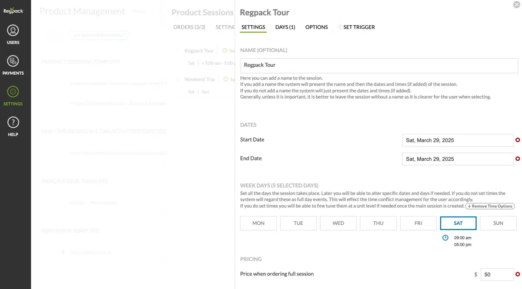This screenshot has width=522, height=289.
Task: Close the Regpack Tour panel
Action: pyautogui.click(x=515, y=5)
